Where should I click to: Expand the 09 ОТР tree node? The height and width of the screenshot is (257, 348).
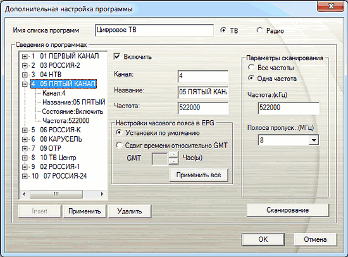click(25, 149)
